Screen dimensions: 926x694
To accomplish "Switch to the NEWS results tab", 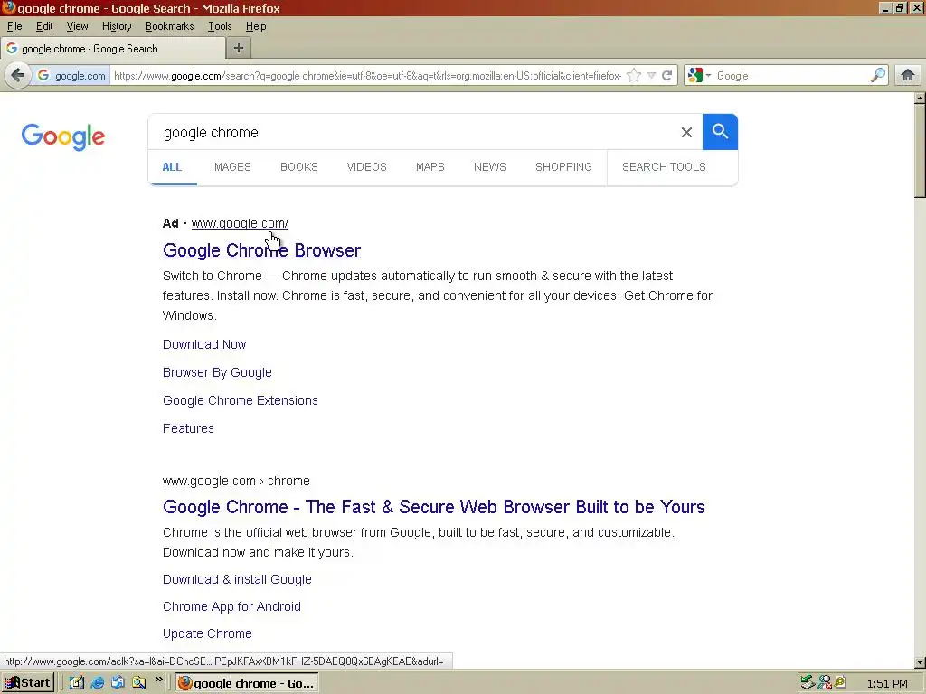I will click(x=489, y=167).
